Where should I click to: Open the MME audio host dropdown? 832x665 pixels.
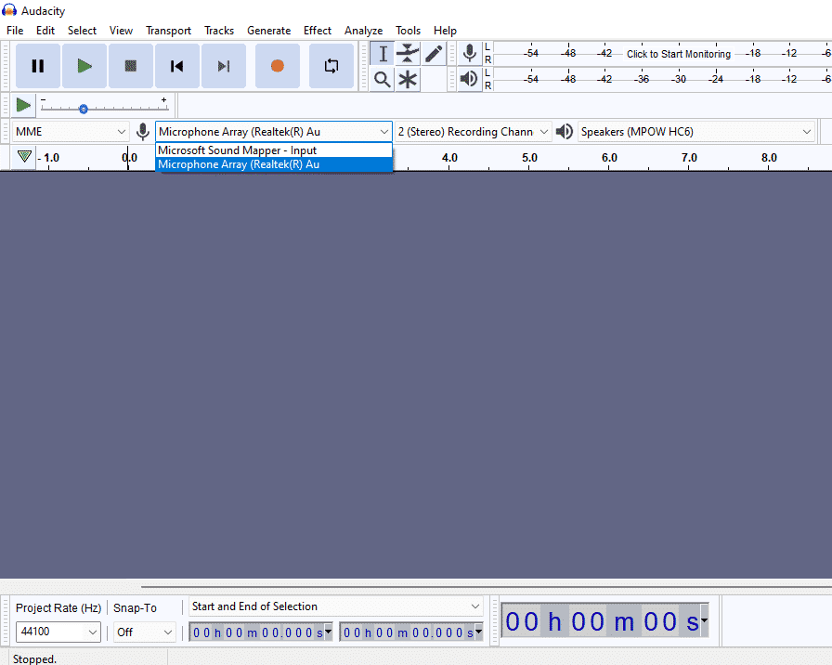71,132
